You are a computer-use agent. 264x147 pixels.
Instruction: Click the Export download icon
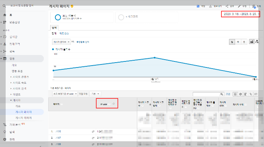210,6
